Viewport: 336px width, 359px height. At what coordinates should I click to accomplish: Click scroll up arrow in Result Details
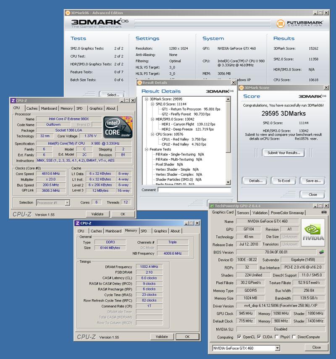pos(228,99)
